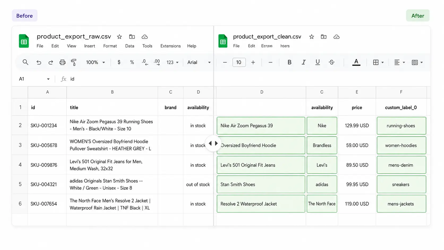Check cloud status of product_export_raw.csv

tap(145, 37)
